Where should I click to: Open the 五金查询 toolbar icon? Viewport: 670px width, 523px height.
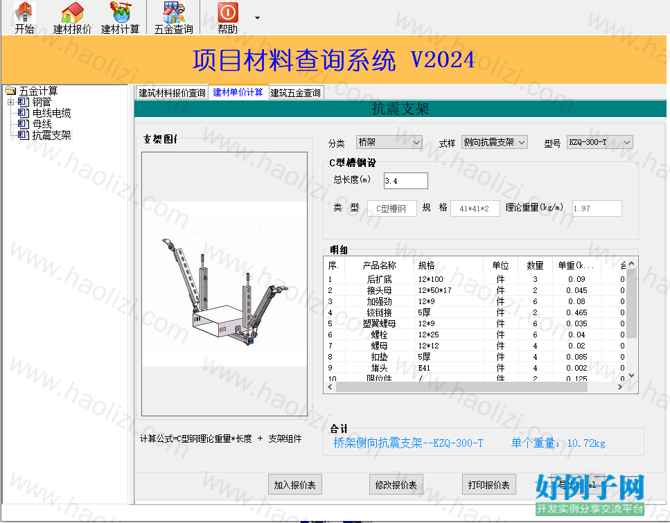pyautogui.click(x=173, y=12)
